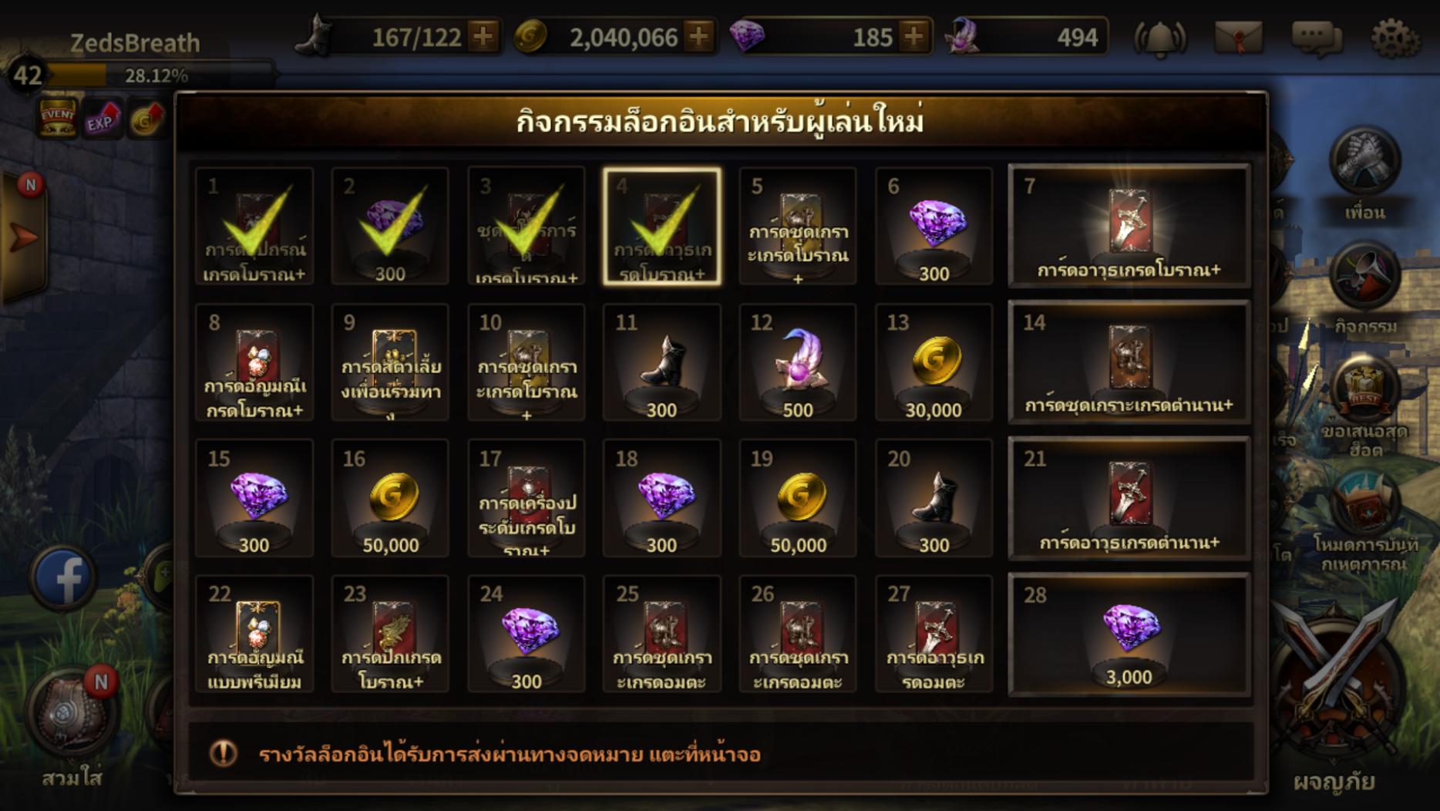Tap the Facebook round icon
Screen dimensions: 1440x811
[65, 577]
